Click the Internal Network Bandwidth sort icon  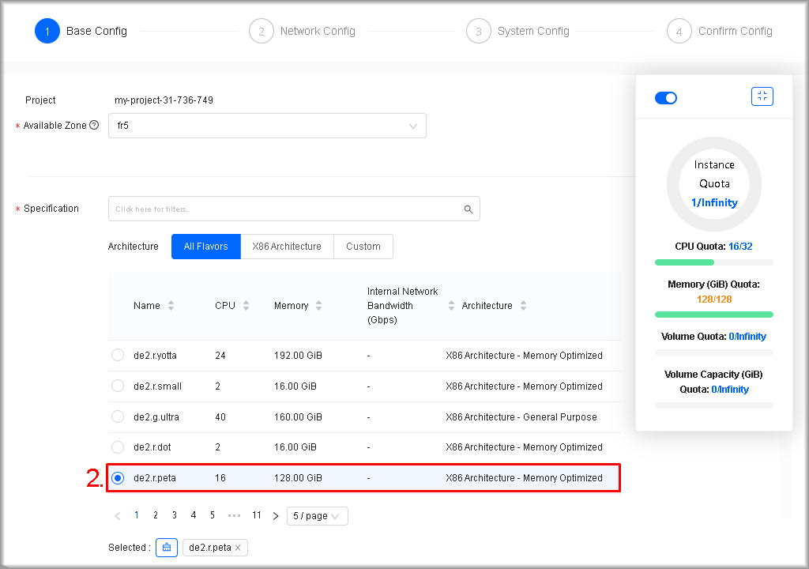tap(451, 306)
